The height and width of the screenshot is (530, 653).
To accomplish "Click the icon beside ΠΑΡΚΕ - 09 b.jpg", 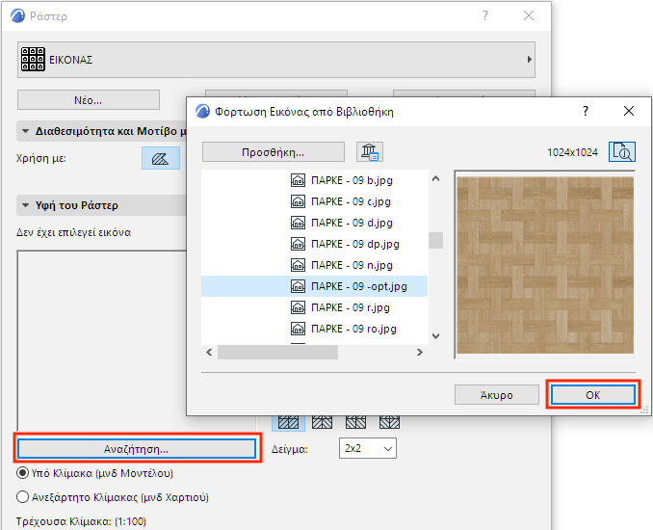I will pyautogui.click(x=298, y=180).
